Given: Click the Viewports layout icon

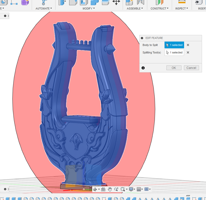Looking at the screenshot, I should point(146,189).
